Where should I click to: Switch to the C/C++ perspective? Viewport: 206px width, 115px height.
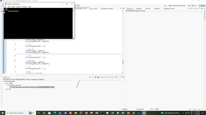click(195, 6)
